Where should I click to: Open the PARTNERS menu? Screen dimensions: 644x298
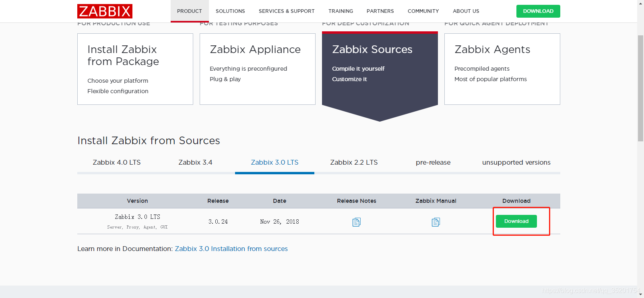pos(380,11)
